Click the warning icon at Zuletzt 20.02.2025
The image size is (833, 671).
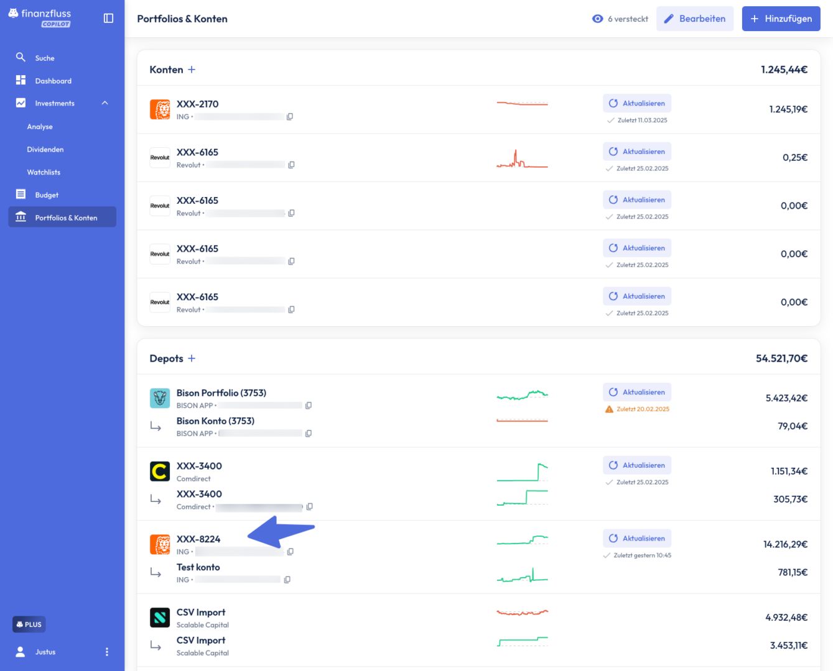[x=610, y=409]
